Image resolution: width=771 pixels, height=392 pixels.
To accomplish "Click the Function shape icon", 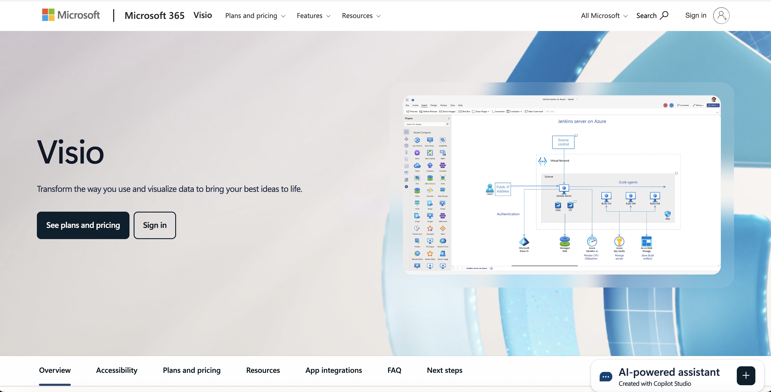I will (430, 190).
